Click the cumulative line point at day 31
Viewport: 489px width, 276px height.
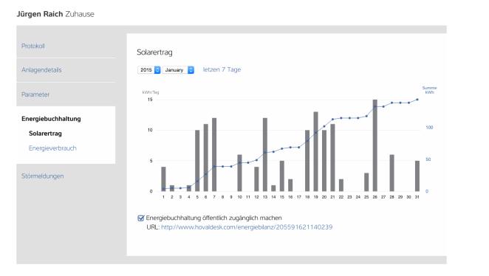pyautogui.click(x=417, y=100)
